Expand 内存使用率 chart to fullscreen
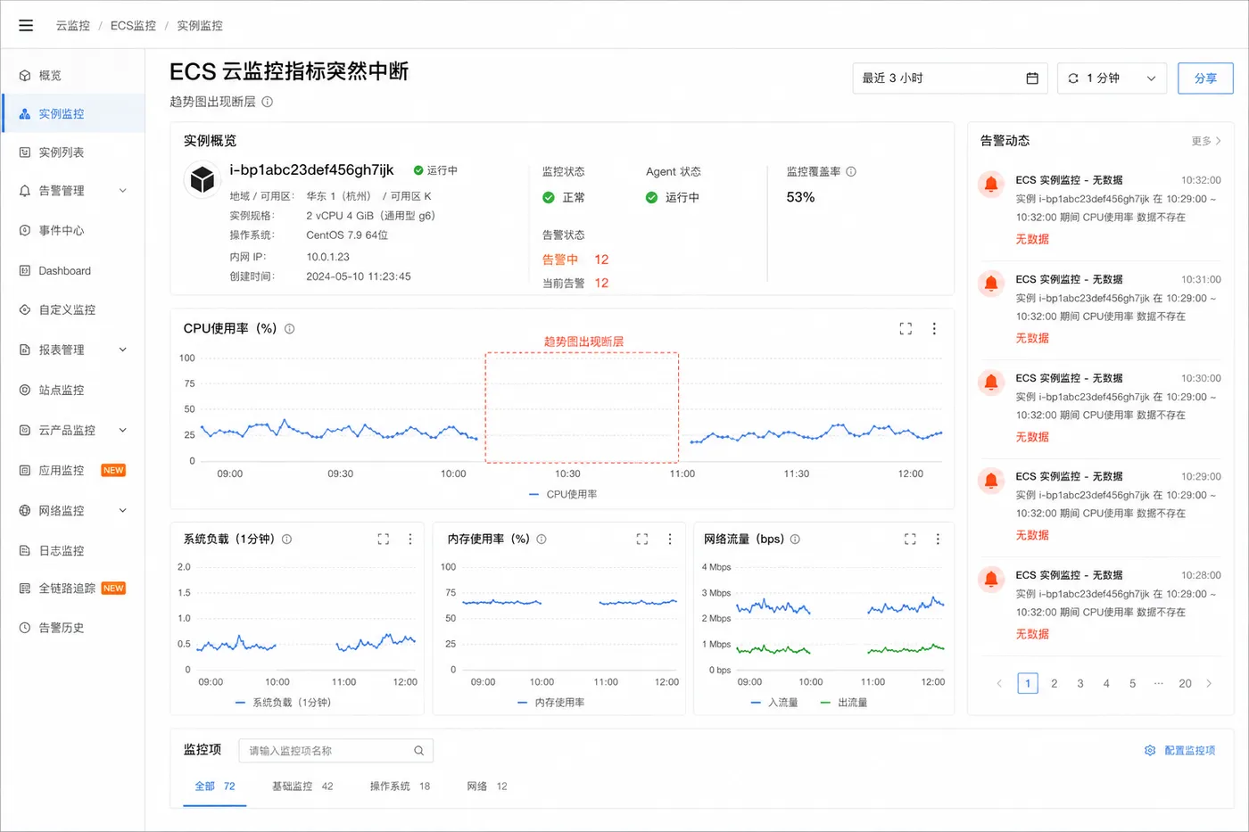The height and width of the screenshot is (832, 1249). point(641,539)
